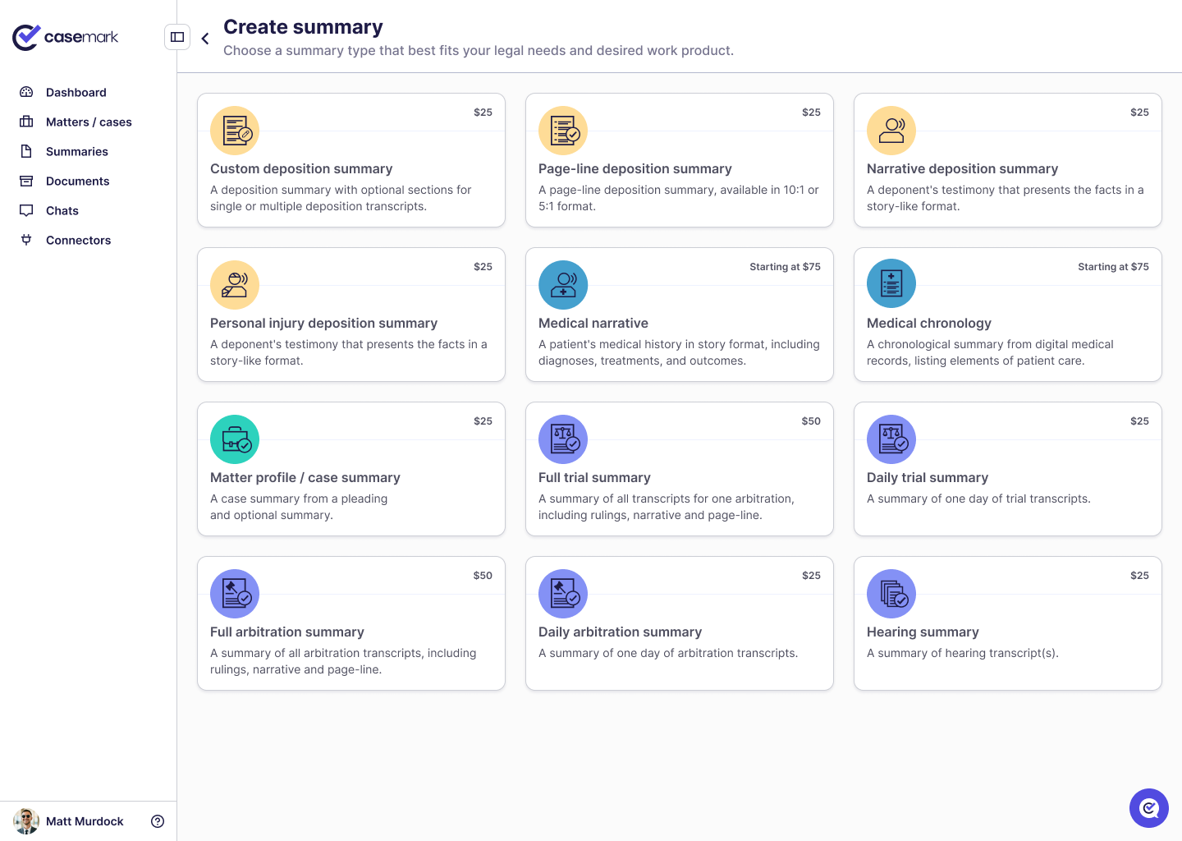Click the Page-line deposition summary icon
Image resolution: width=1182 pixels, height=841 pixels.
tap(563, 131)
